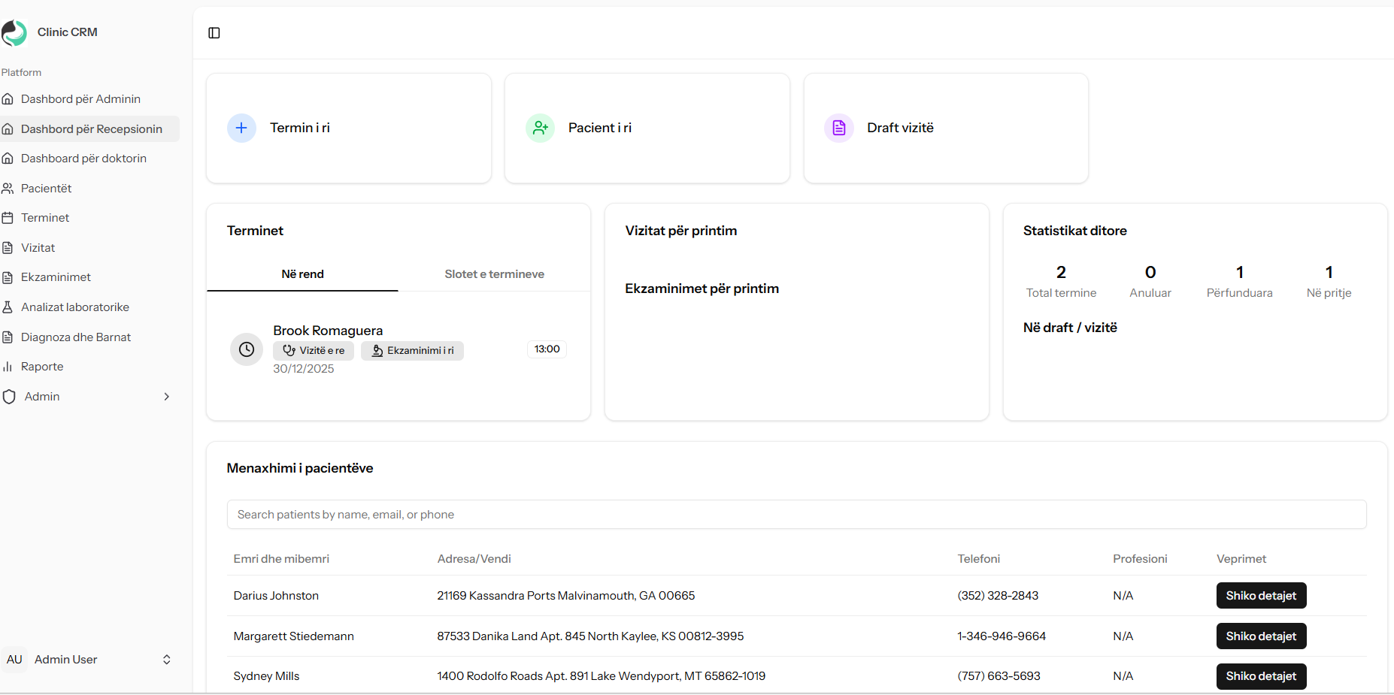Switch to Slotet e termineve tab

tap(494, 274)
